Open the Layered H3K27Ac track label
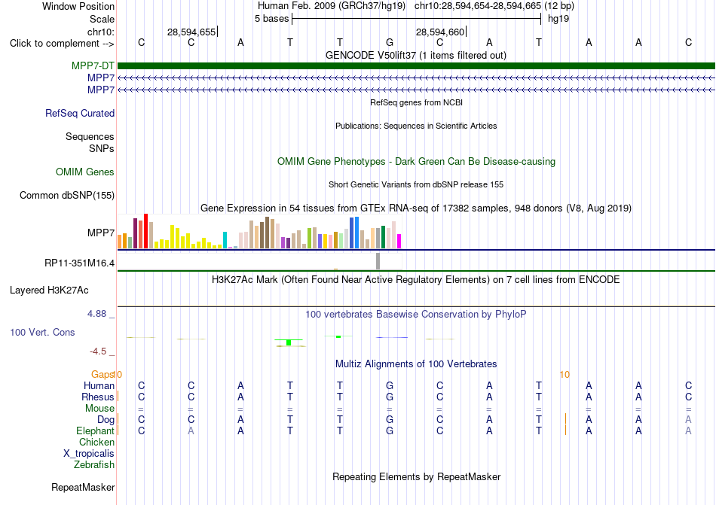This screenshot has height=505, width=716. [x=49, y=291]
